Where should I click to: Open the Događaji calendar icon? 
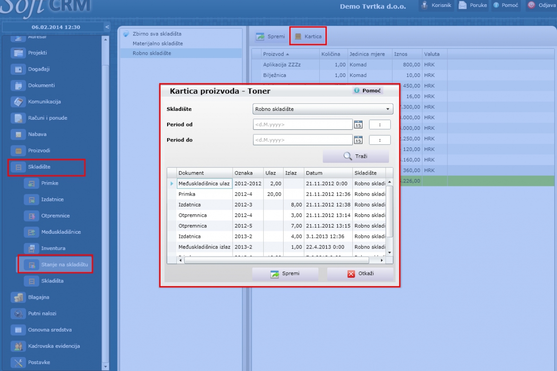(19, 69)
